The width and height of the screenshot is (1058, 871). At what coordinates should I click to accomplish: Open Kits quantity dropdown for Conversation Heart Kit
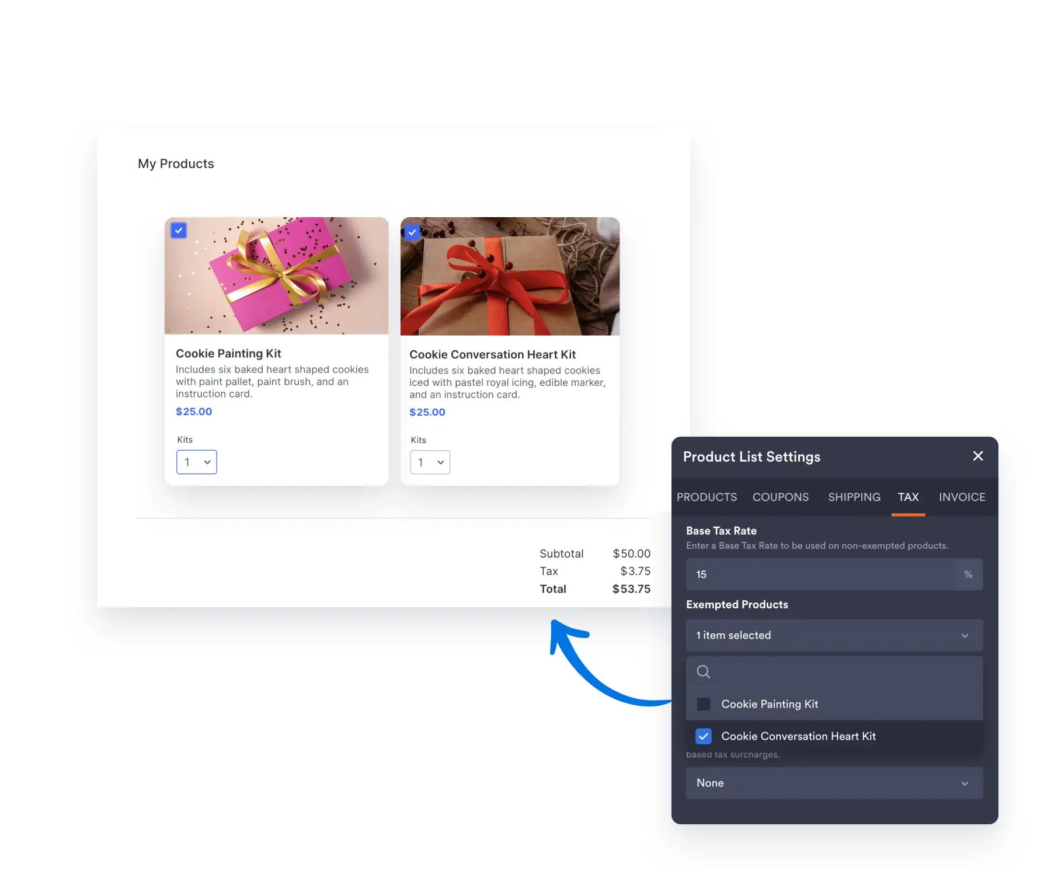[x=430, y=462]
